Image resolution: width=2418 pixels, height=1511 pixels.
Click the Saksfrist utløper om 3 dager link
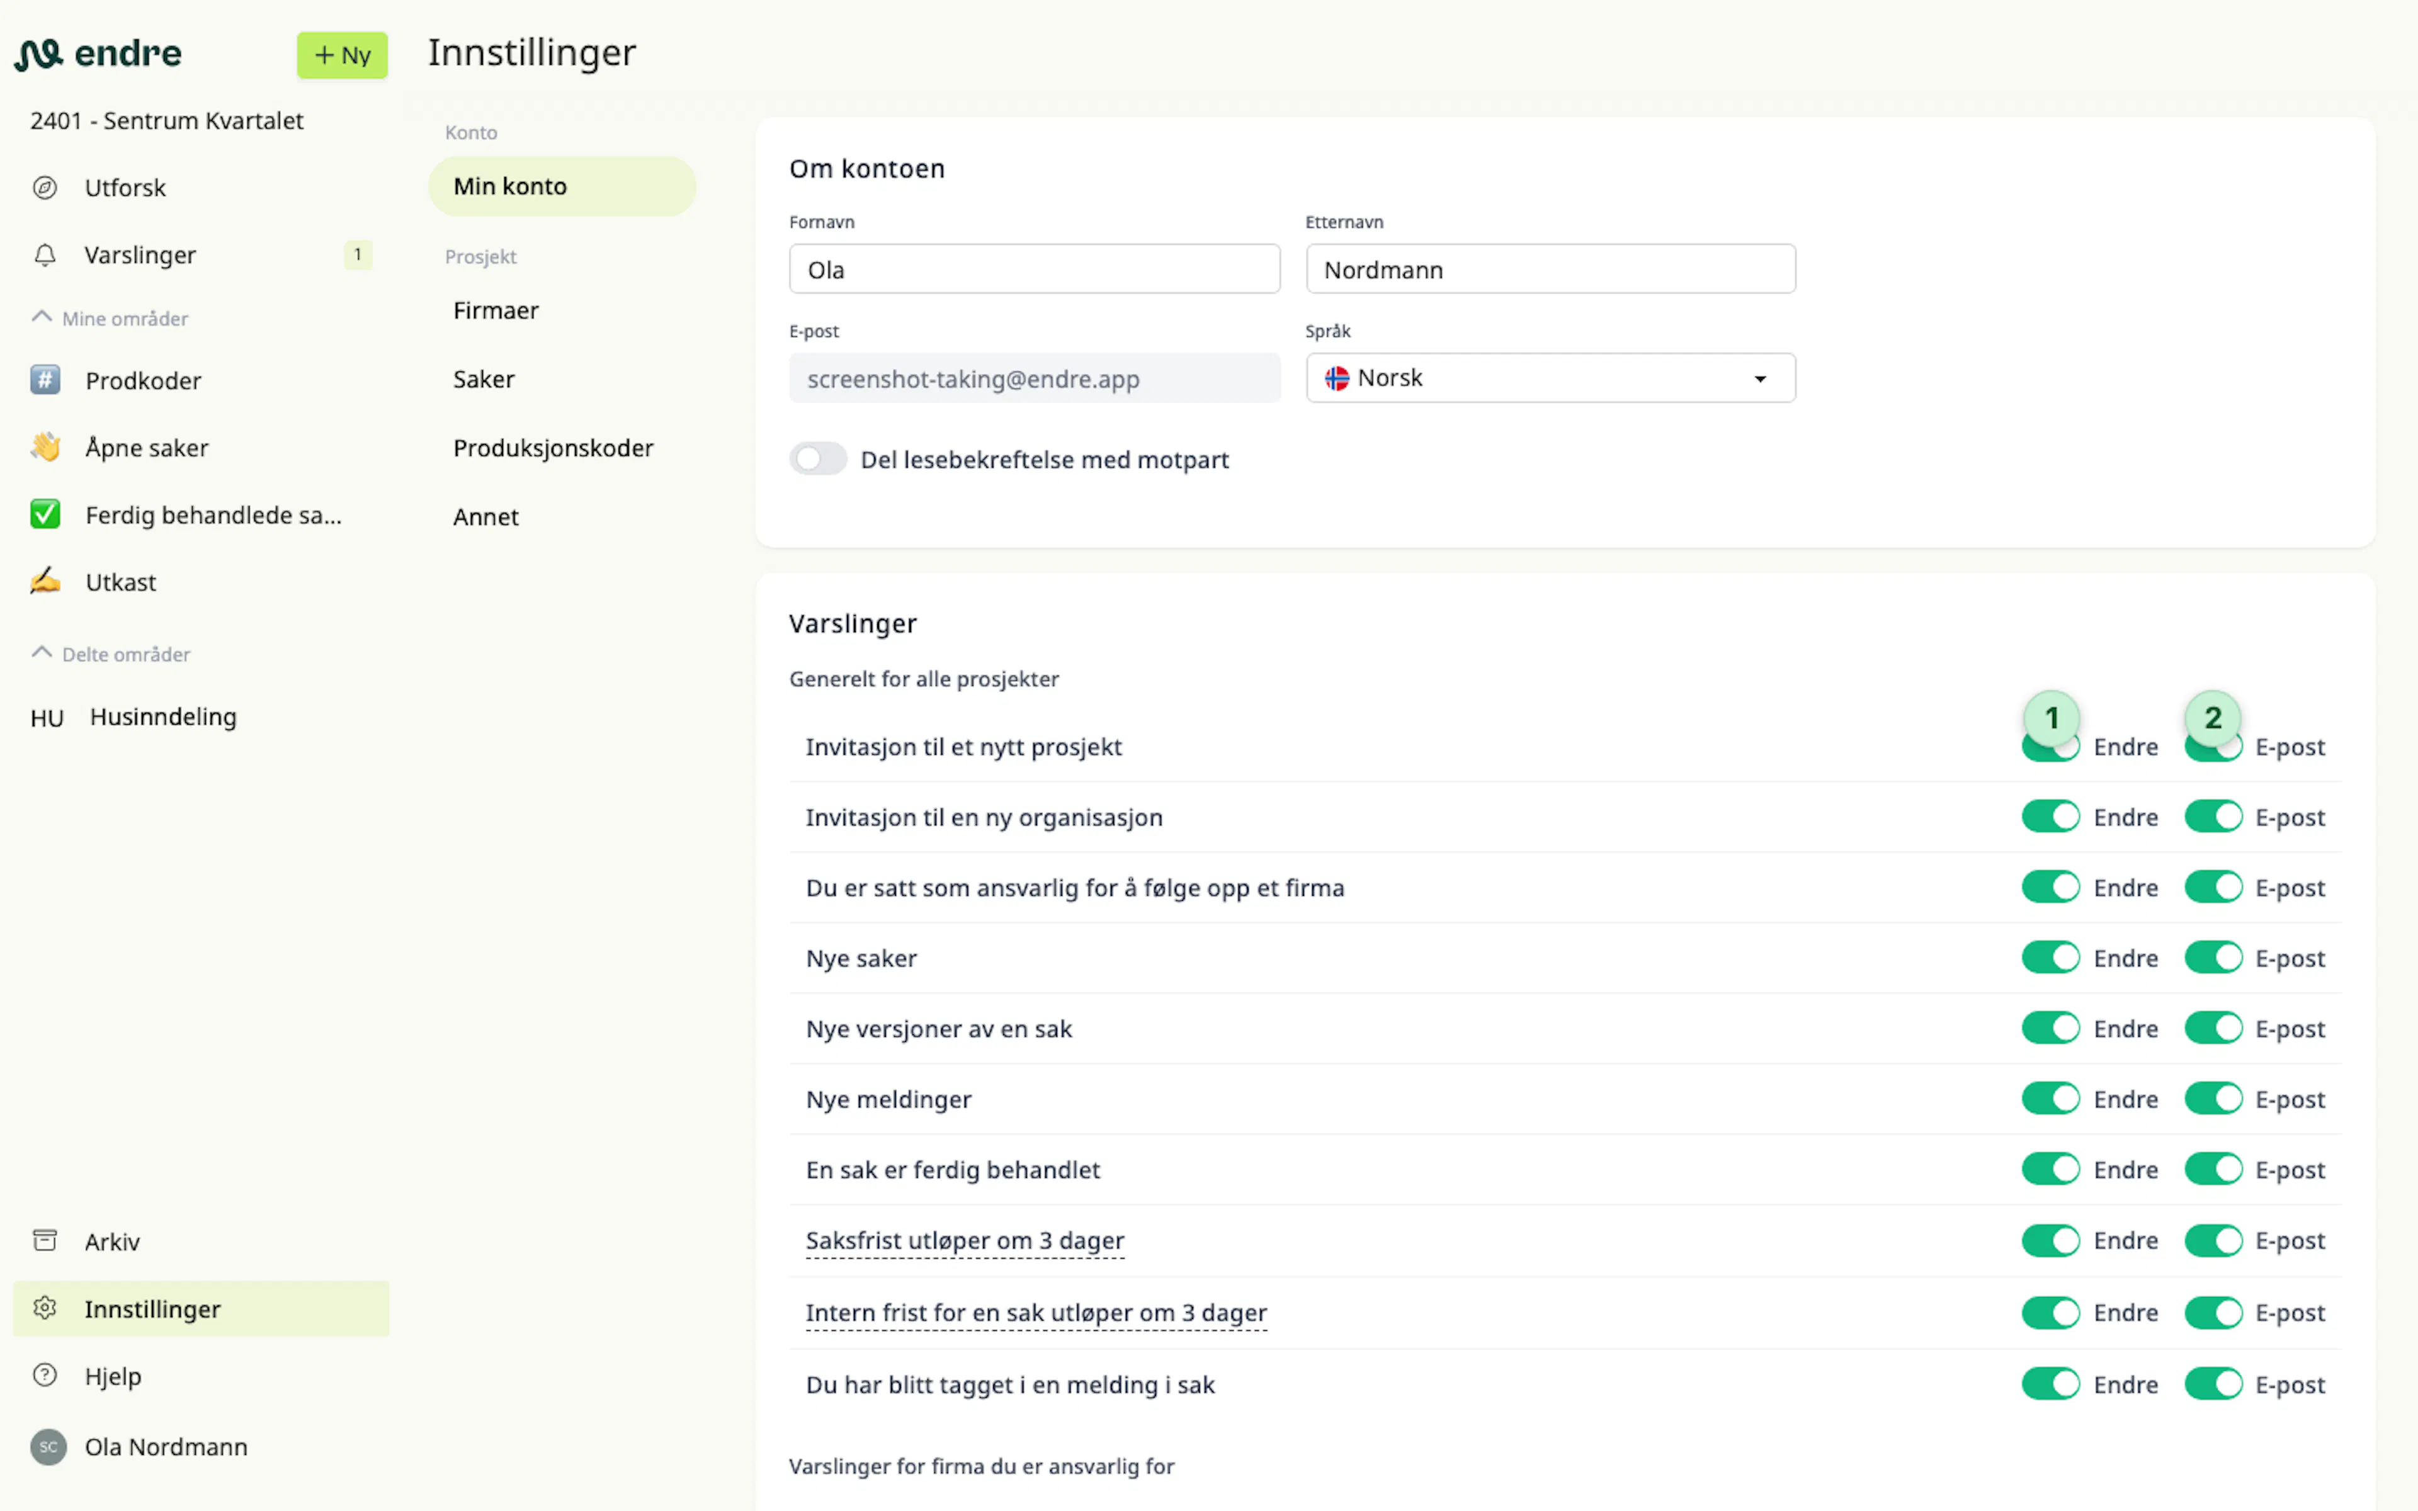[x=965, y=1240]
